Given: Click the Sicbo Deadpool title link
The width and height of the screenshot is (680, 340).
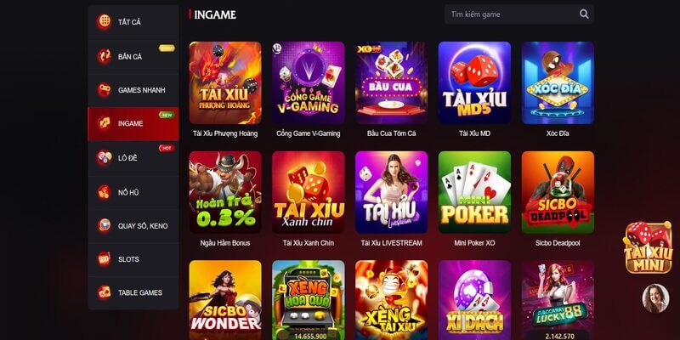Looking at the screenshot, I should coord(558,243).
